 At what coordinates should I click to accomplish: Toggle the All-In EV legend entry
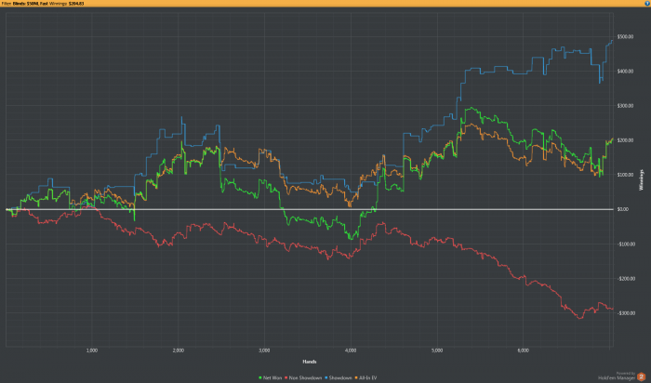click(x=365, y=378)
